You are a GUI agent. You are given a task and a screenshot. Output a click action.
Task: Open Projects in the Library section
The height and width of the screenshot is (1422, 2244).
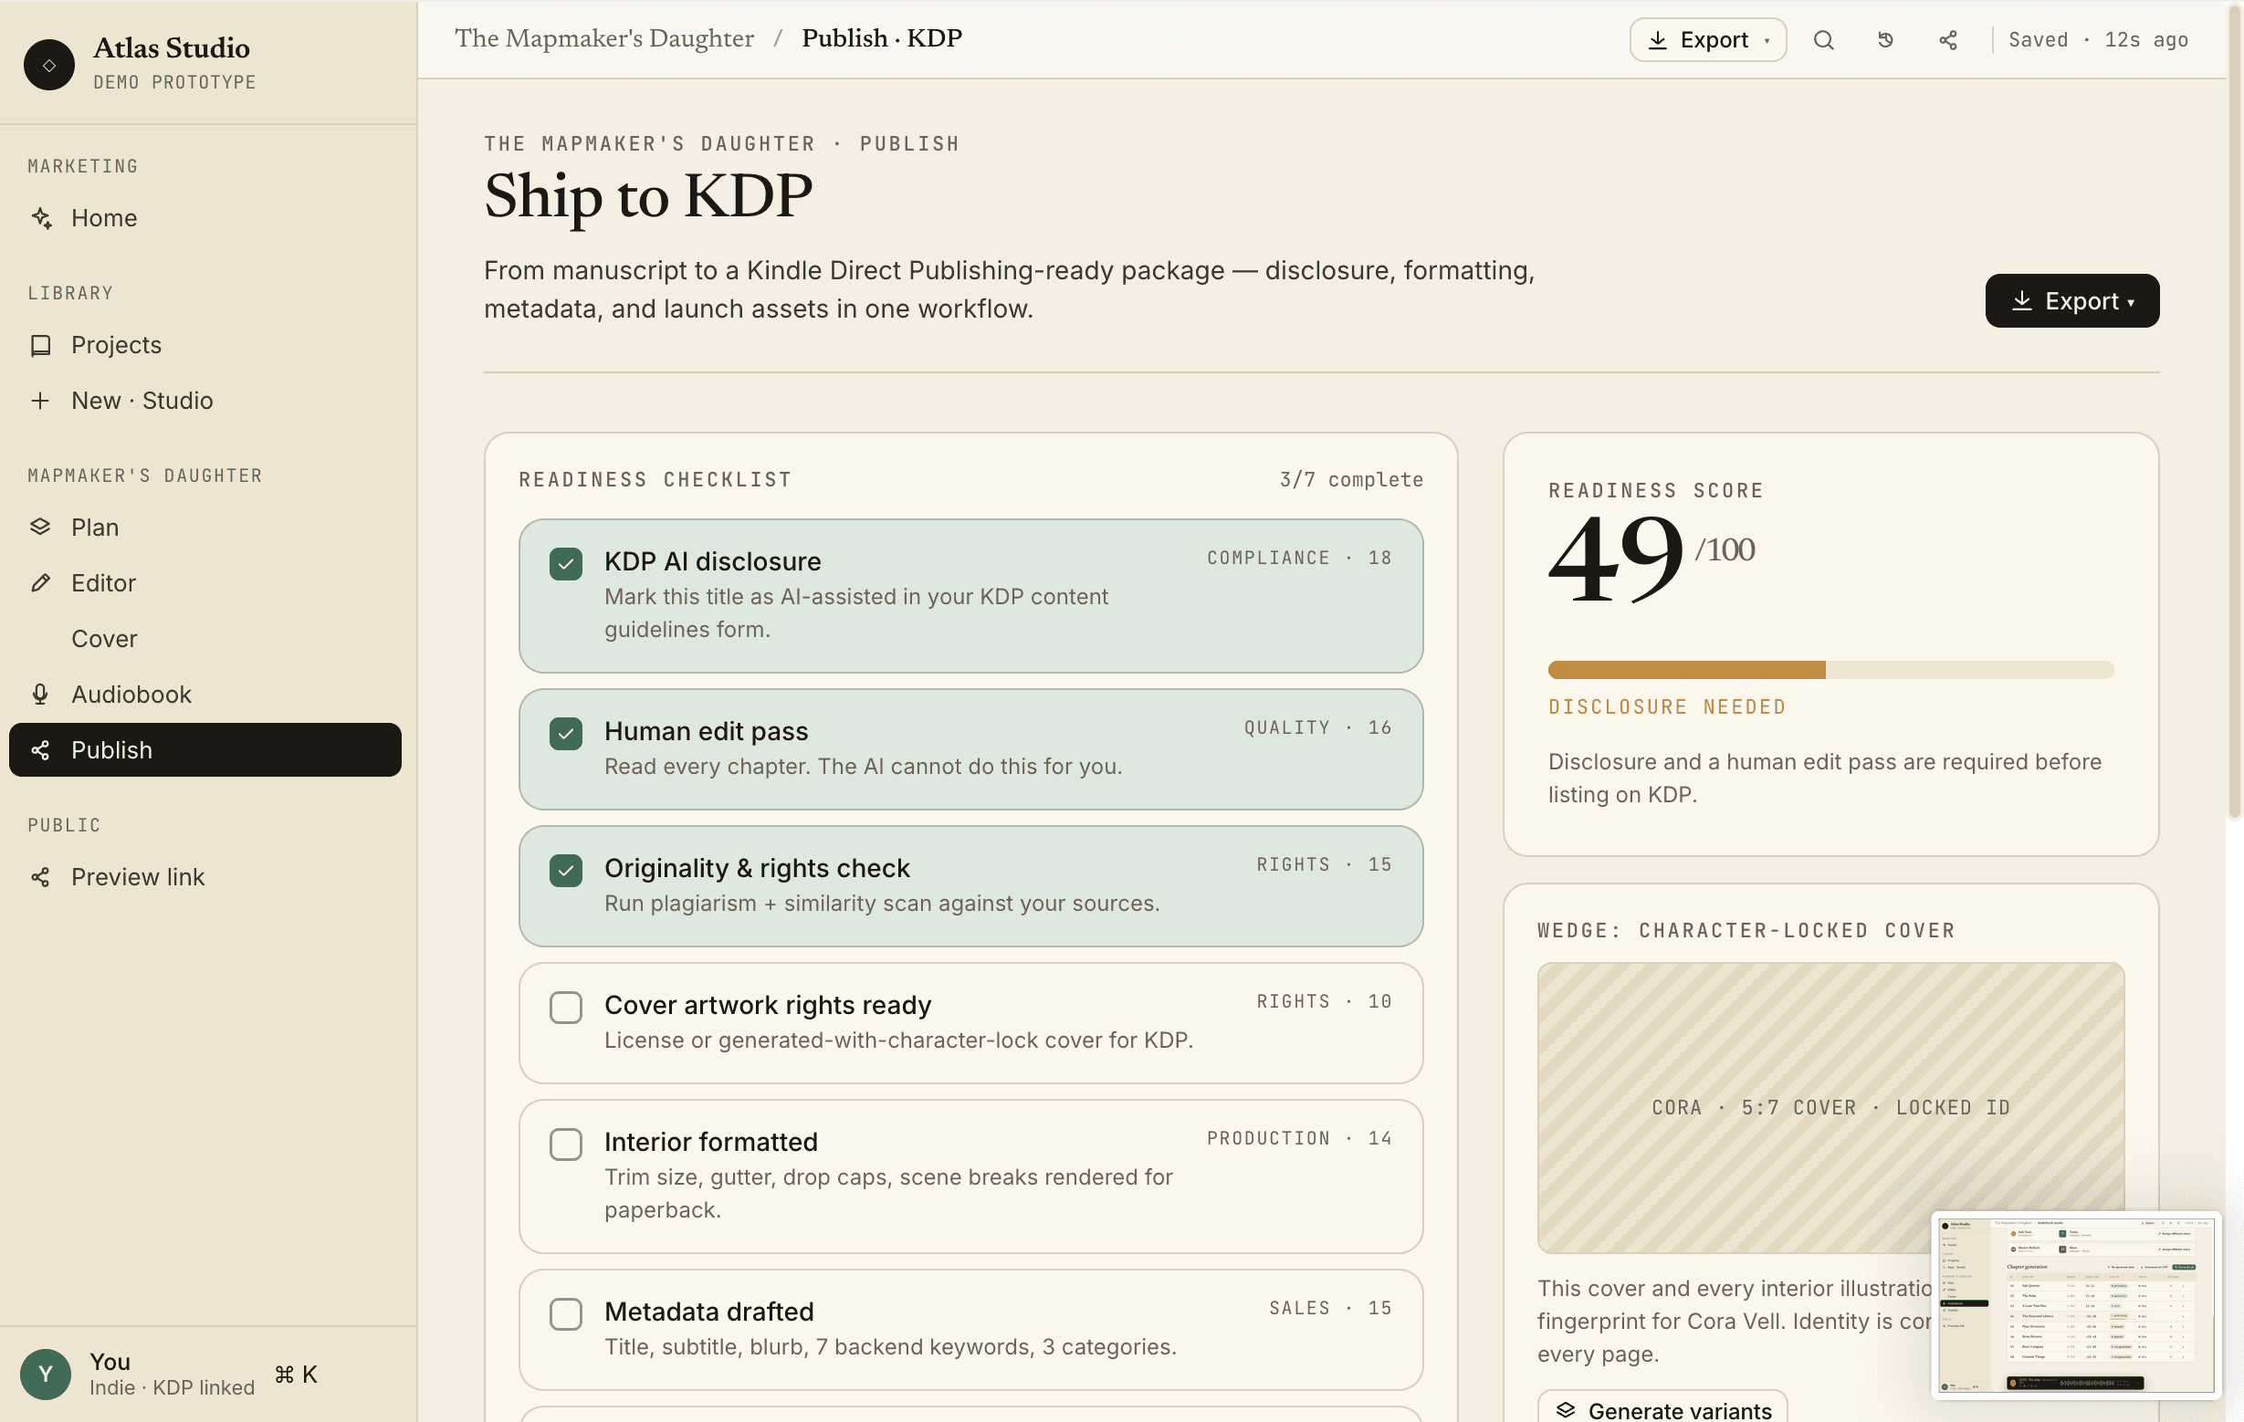pos(205,345)
